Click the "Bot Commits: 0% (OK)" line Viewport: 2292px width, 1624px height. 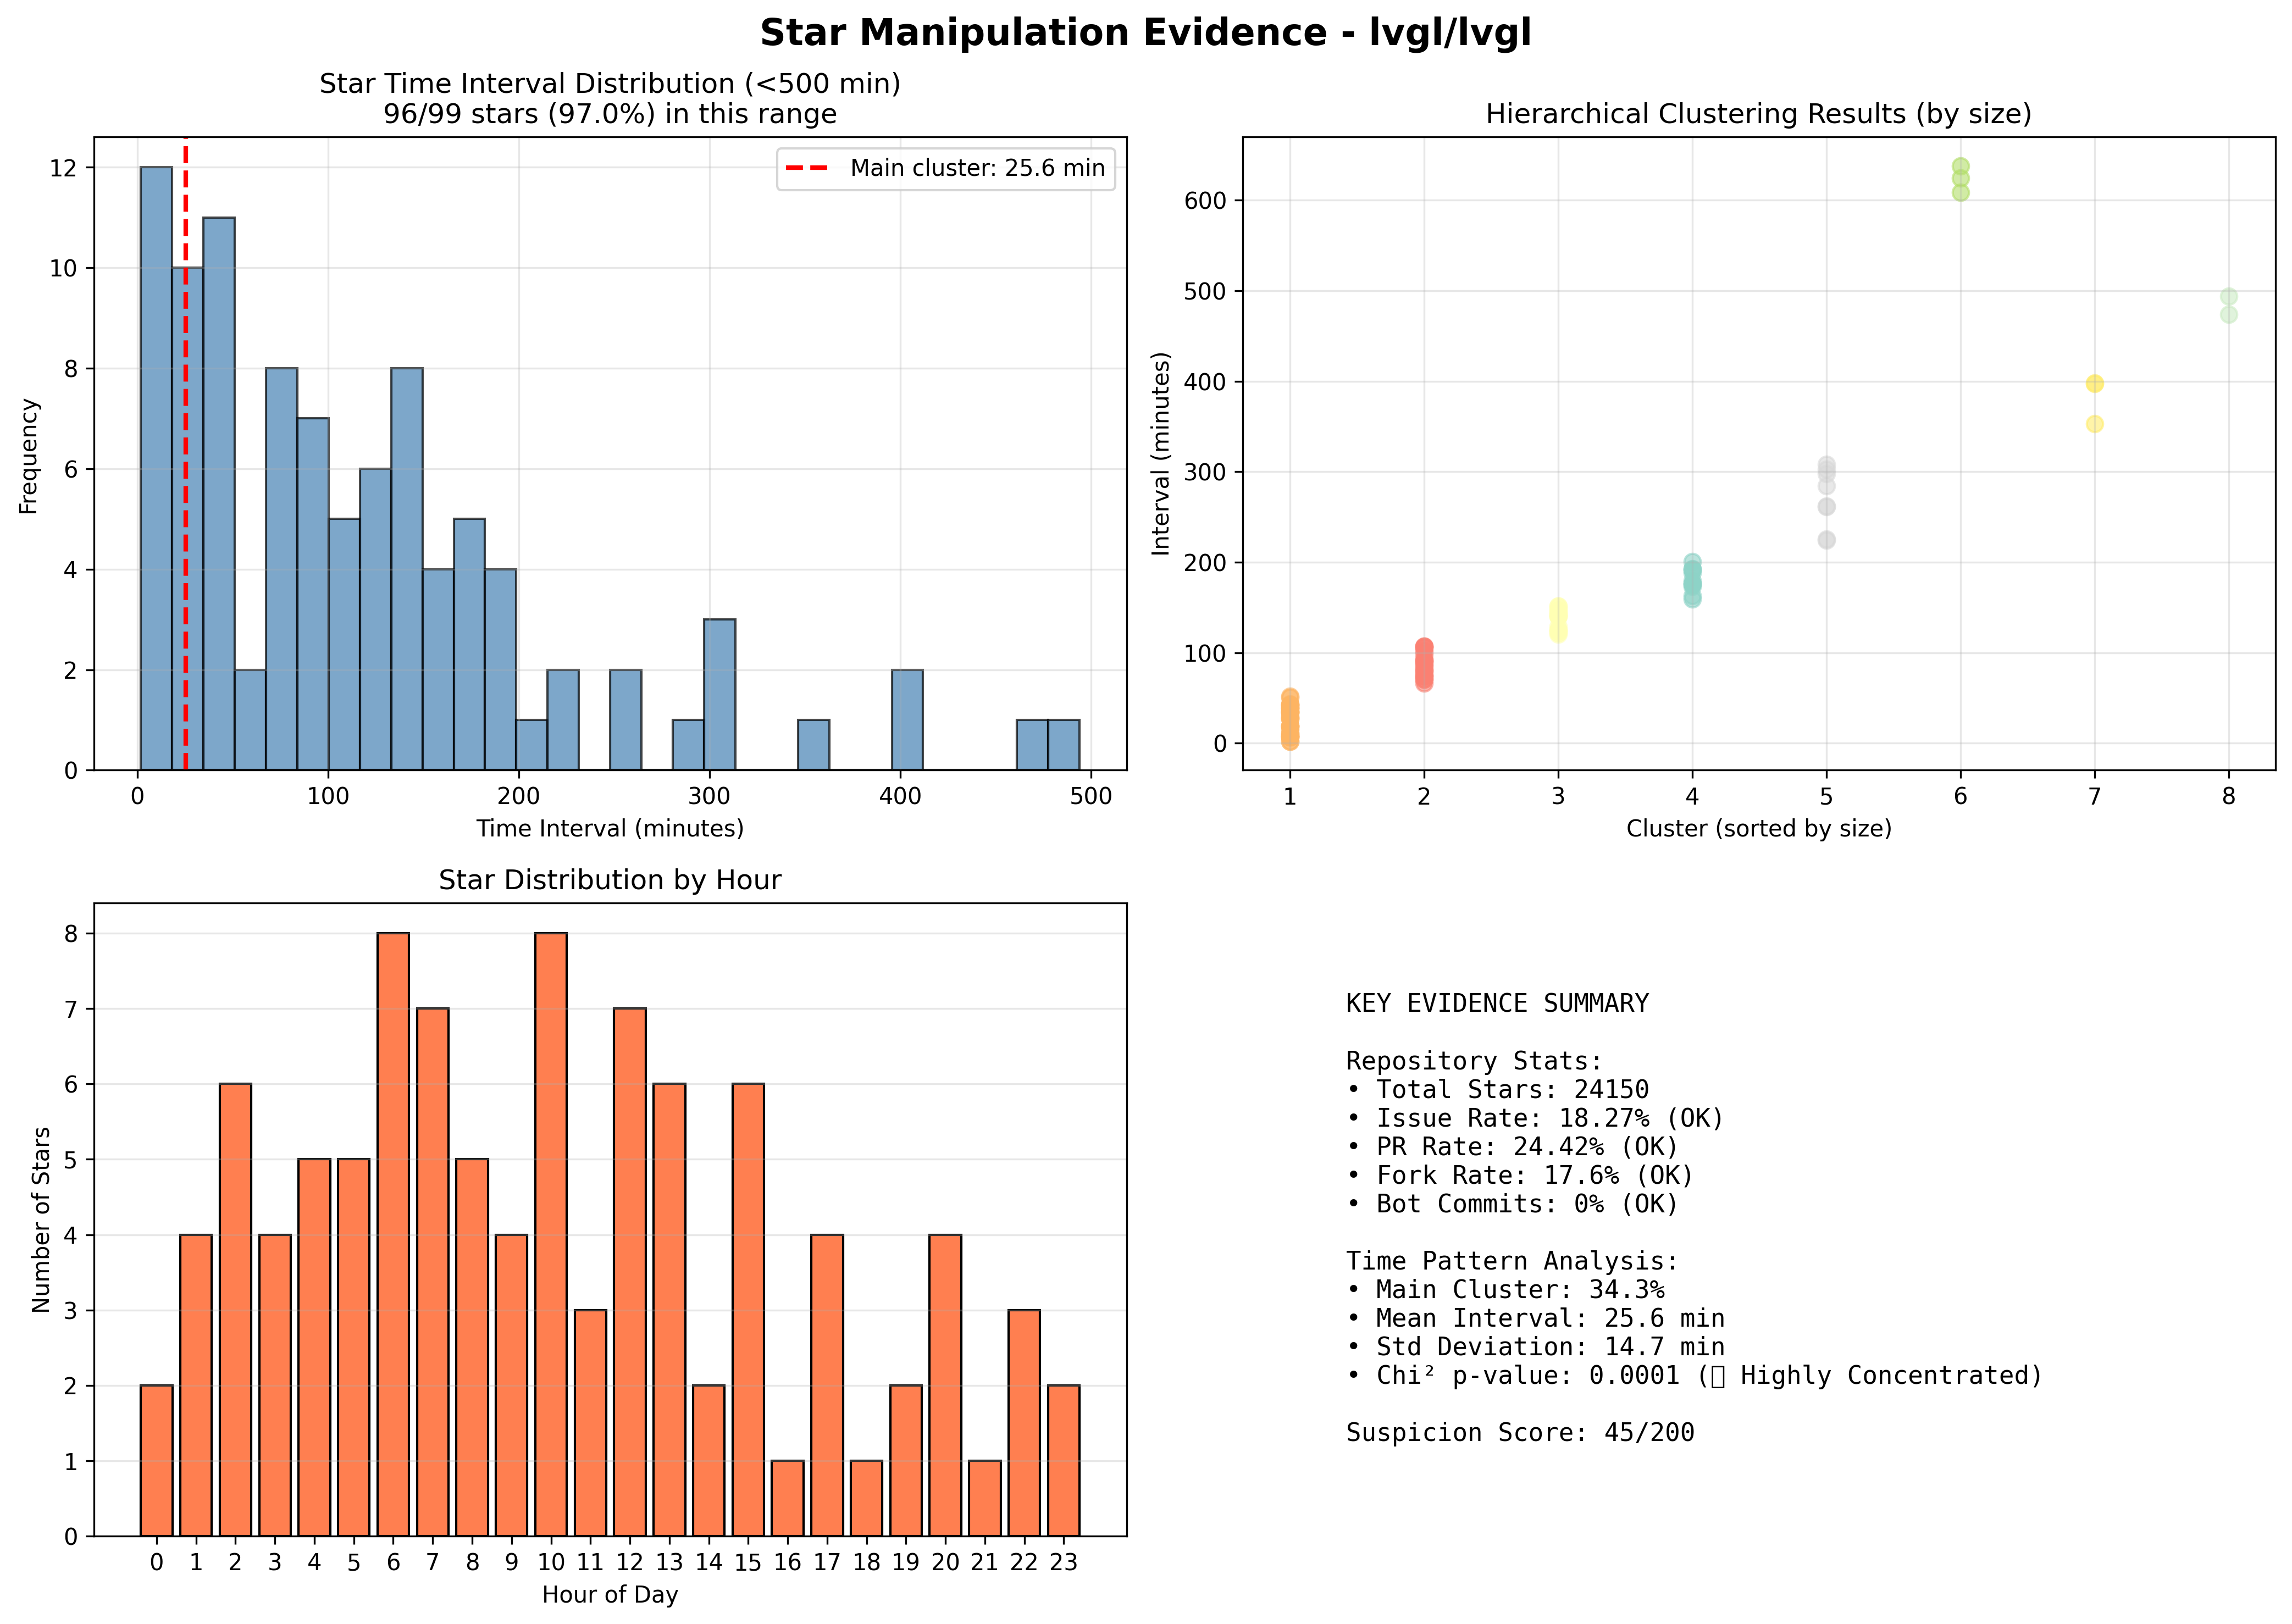1512,1204
